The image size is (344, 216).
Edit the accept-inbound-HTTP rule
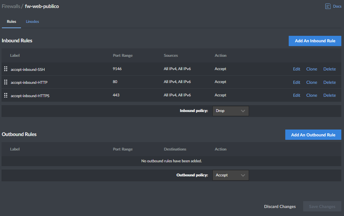(296, 82)
